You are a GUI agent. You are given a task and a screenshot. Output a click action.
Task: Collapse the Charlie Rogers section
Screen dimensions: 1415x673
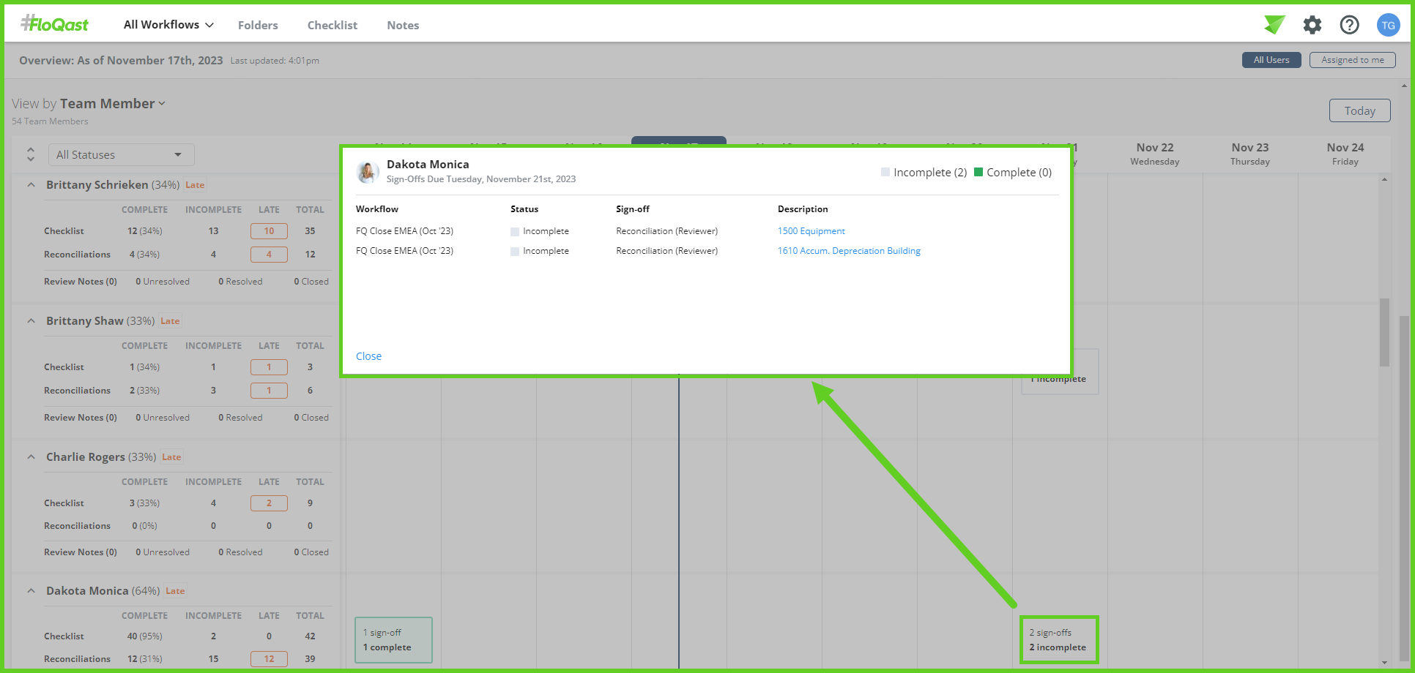click(31, 457)
